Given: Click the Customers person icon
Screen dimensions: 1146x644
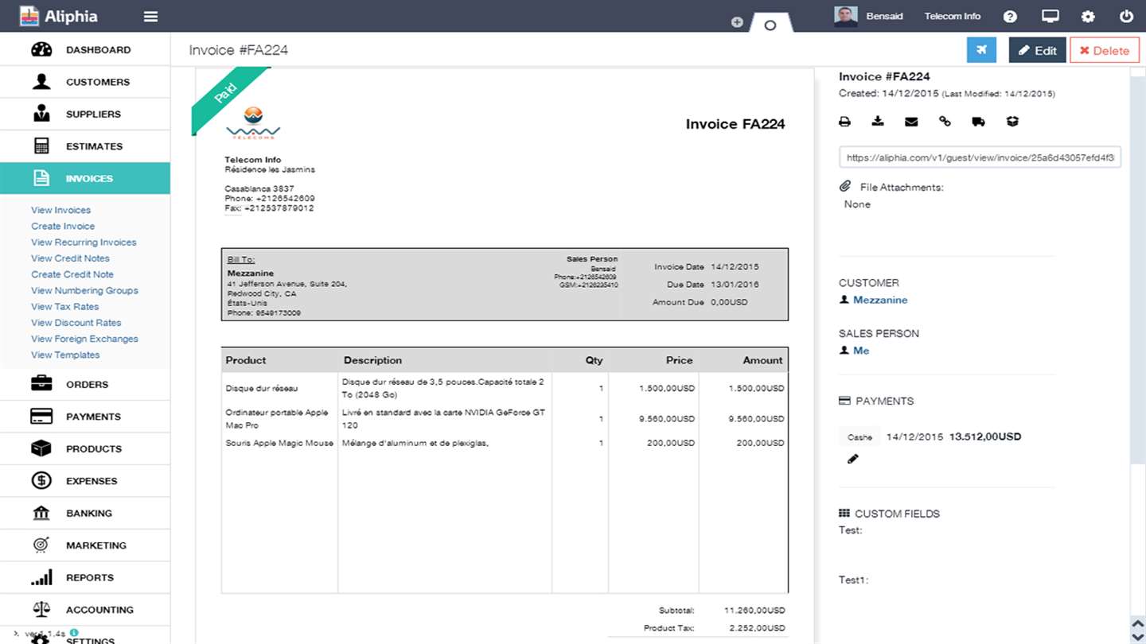Looking at the screenshot, I should click(41, 82).
